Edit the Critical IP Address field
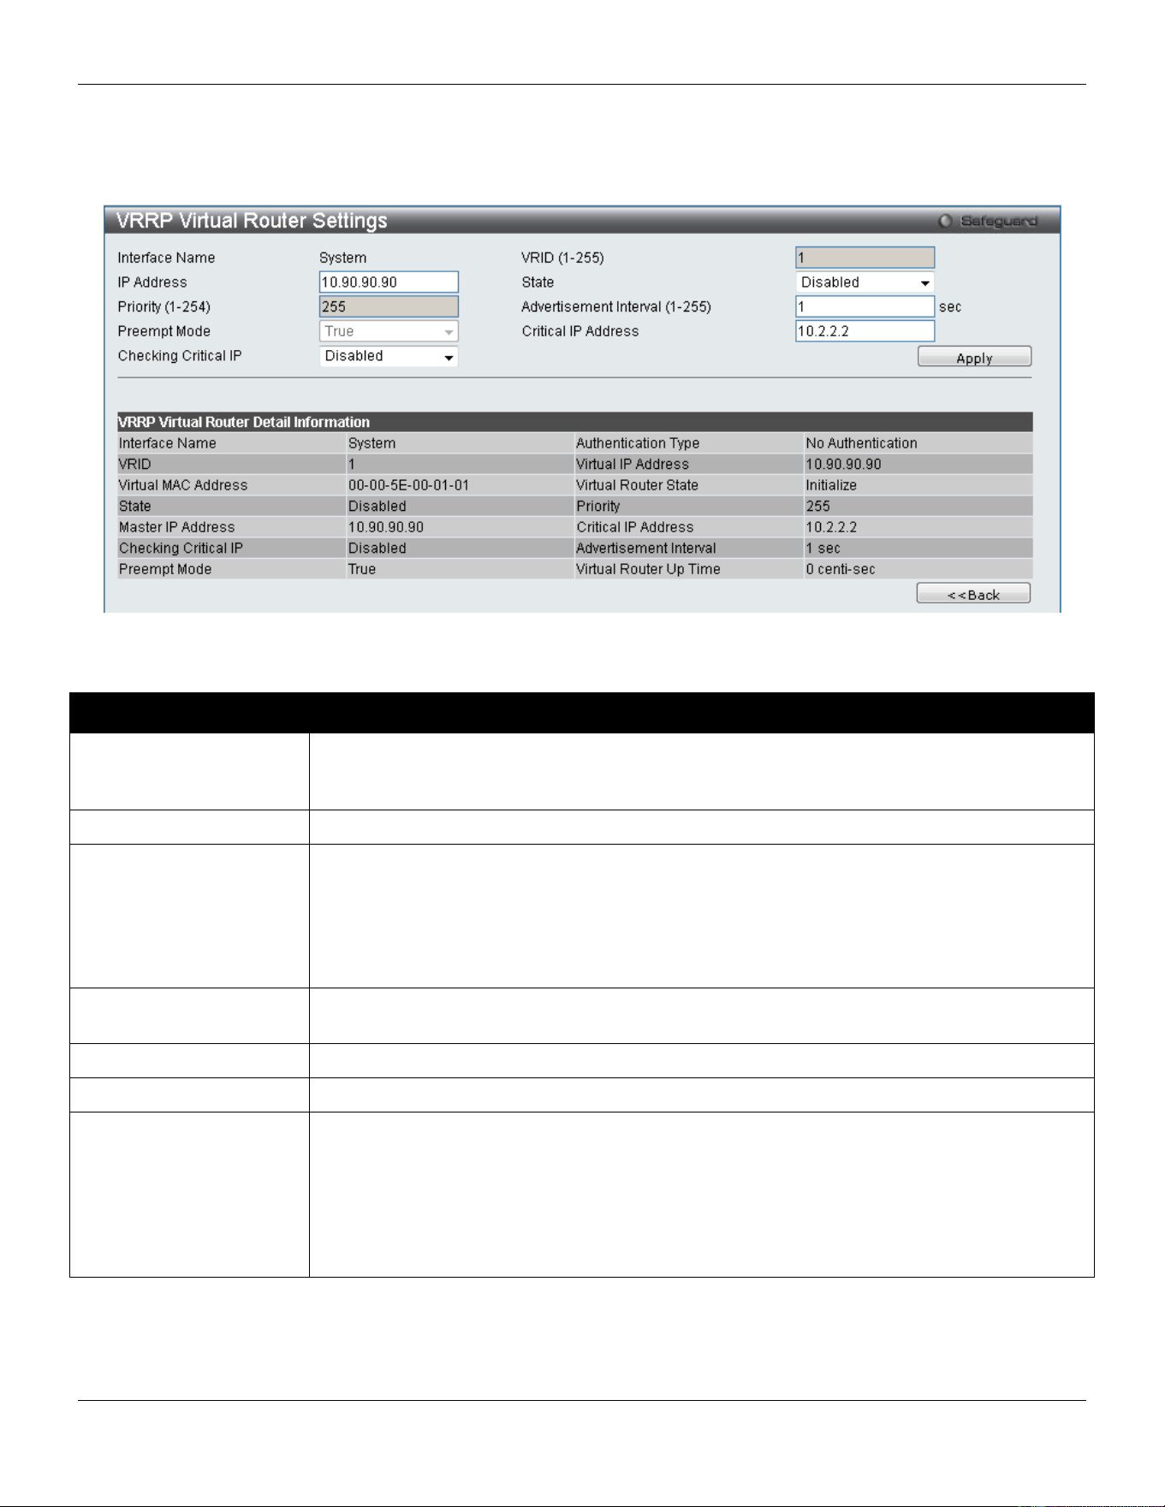Screen dimensions: 1165x1507 [865, 331]
